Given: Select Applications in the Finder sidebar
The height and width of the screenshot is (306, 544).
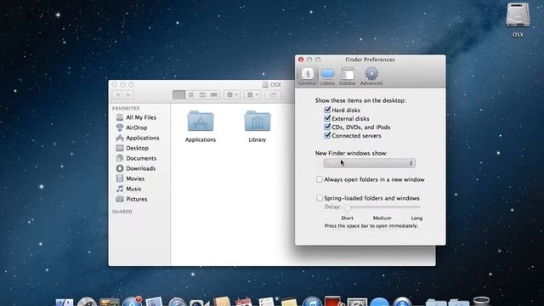Looking at the screenshot, I should pyautogui.click(x=142, y=138).
